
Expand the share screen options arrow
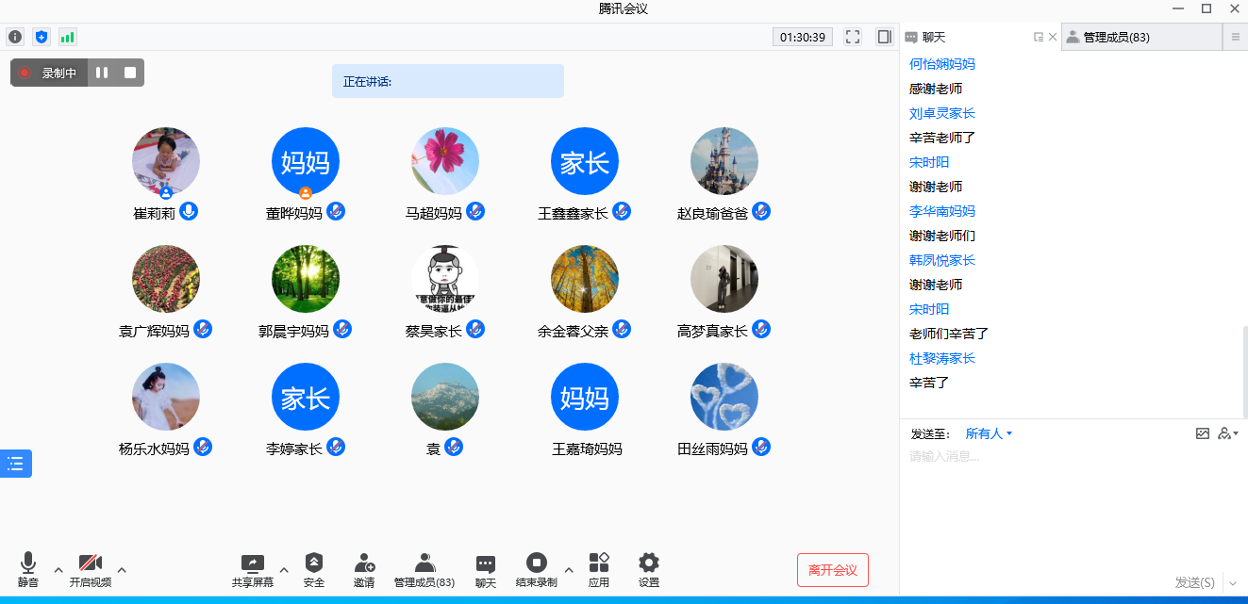[284, 569]
